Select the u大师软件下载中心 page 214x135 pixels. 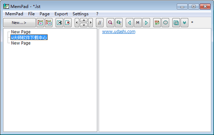coord(29,37)
